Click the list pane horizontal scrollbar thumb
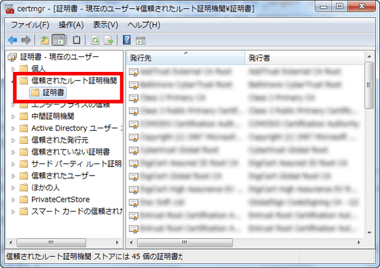Screen dimensions: 380x268 [x=185, y=243]
